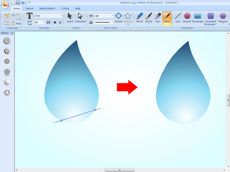Toggle the Outline Fill star option

tap(128, 19)
